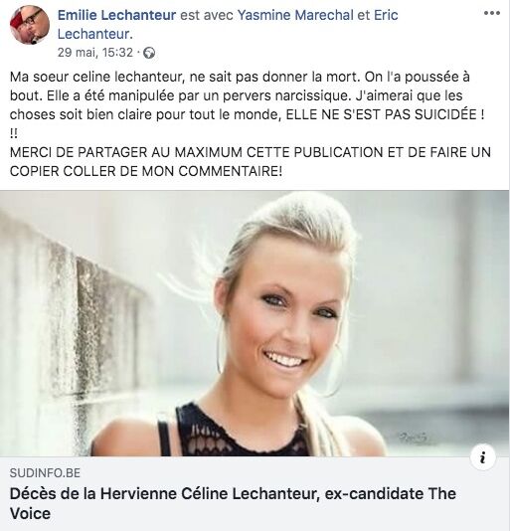Screen dimensions: 510x531
Task: Click the link preview card footer area
Action: 255,494
